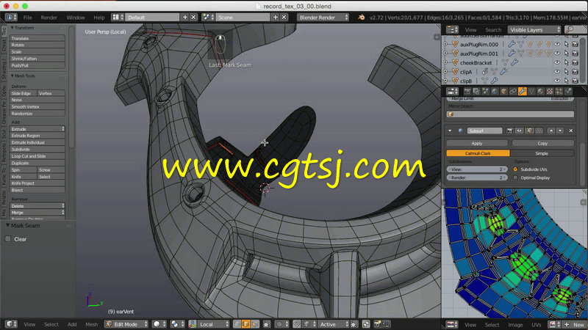Open the Object Data tab (triangle mesh icon)
588x330 pixels.
pyautogui.click(x=531, y=91)
